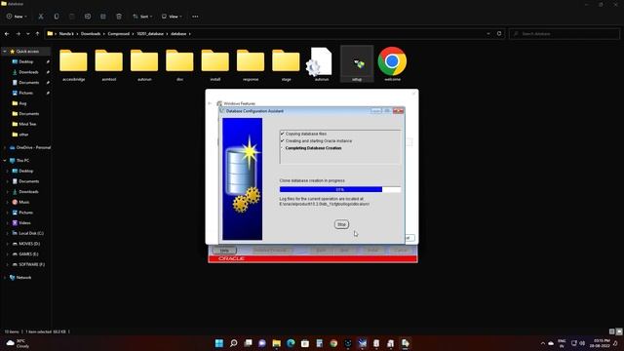
Task: Expand Local Disk (C:) chevron
Action: click(8, 233)
